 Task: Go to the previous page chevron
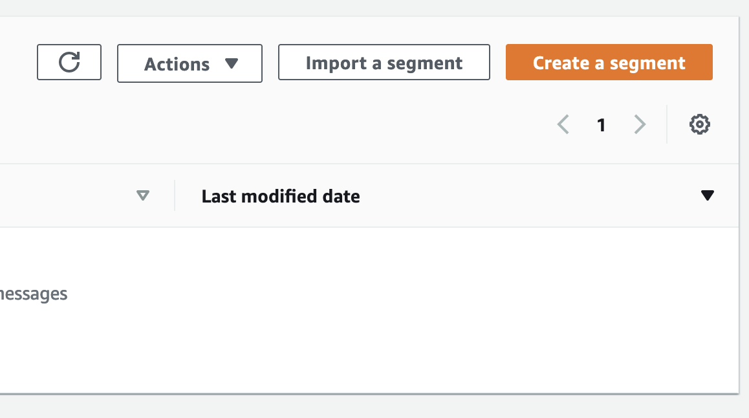click(563, 124)
